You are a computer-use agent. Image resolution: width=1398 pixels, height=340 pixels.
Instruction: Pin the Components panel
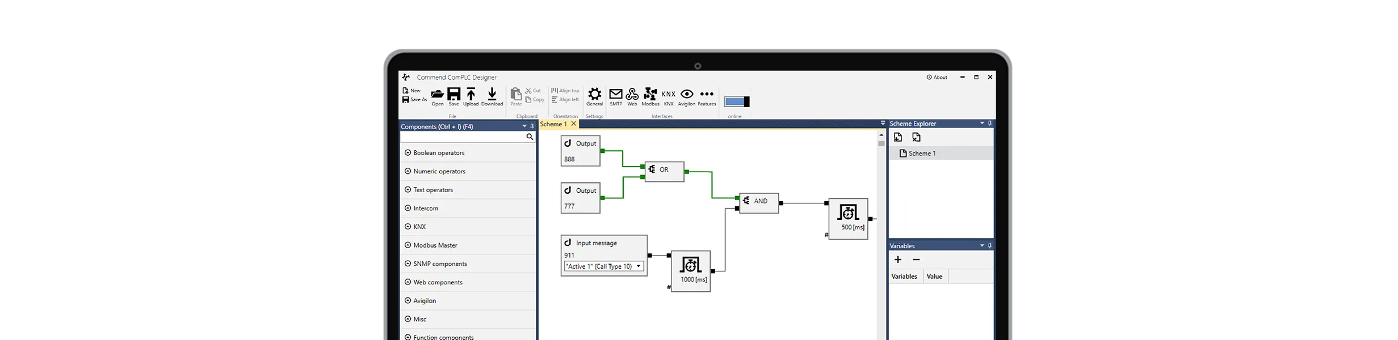[532, 126]
